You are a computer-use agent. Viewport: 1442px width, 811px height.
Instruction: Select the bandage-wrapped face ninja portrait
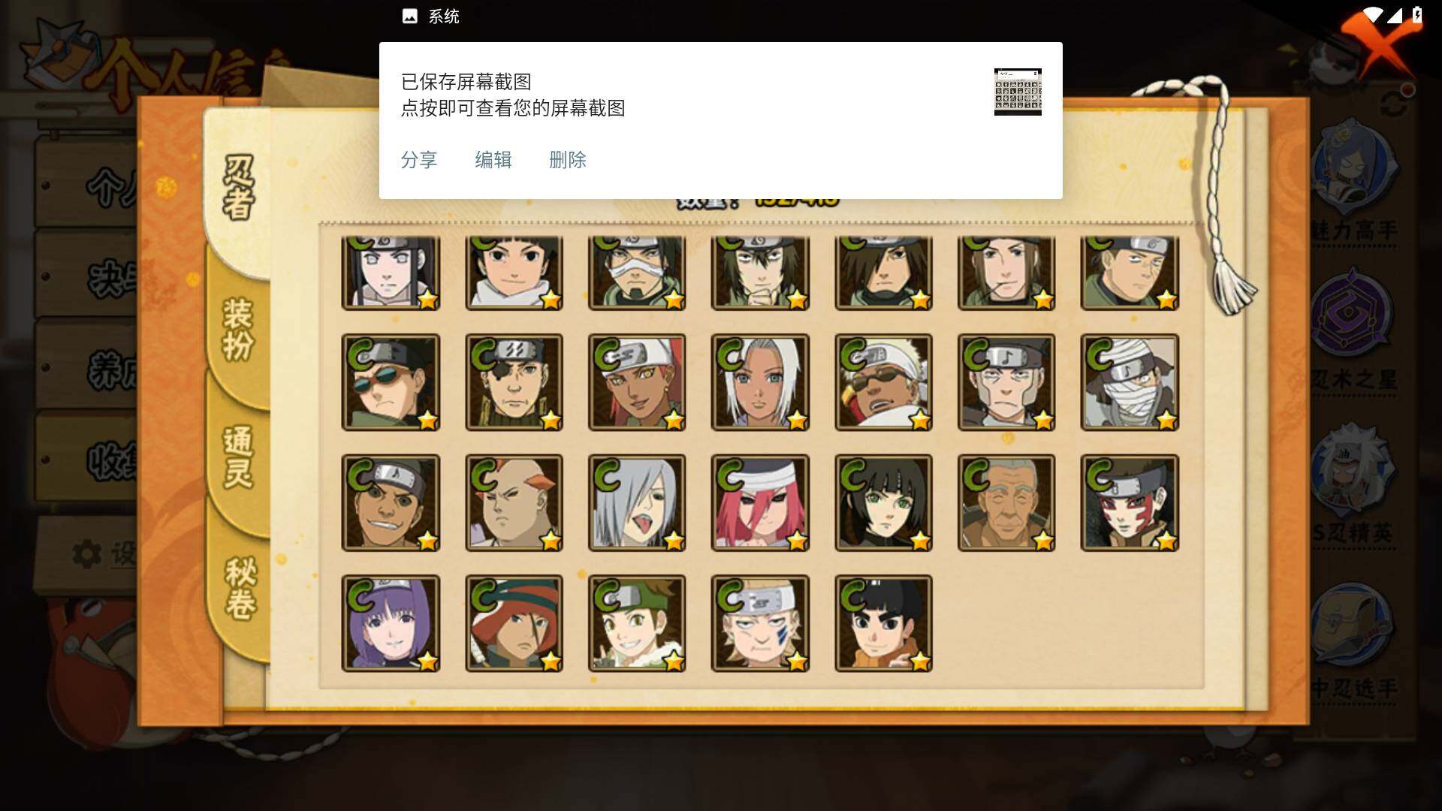click(x=1130, y=382)
